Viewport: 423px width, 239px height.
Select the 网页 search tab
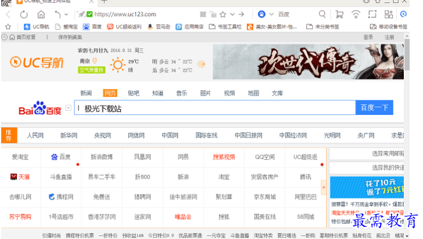tap(110, 93)
